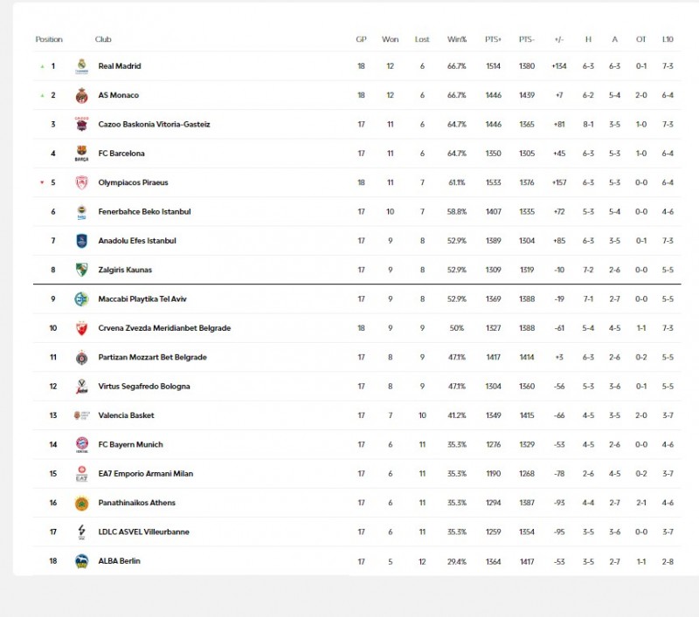Select Partizan Mozzart Bet Belgrade team name
Screen dimensions: 699x617
pyautogui.click(x=152, y=357)
